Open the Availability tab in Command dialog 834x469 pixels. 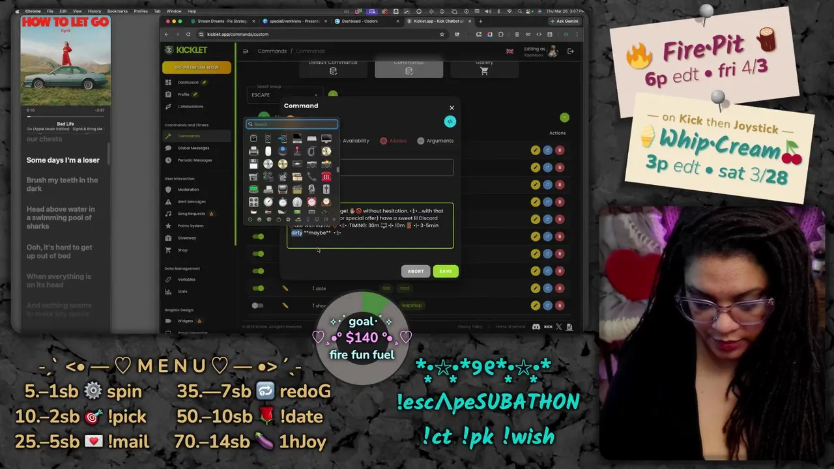point(356,141)
